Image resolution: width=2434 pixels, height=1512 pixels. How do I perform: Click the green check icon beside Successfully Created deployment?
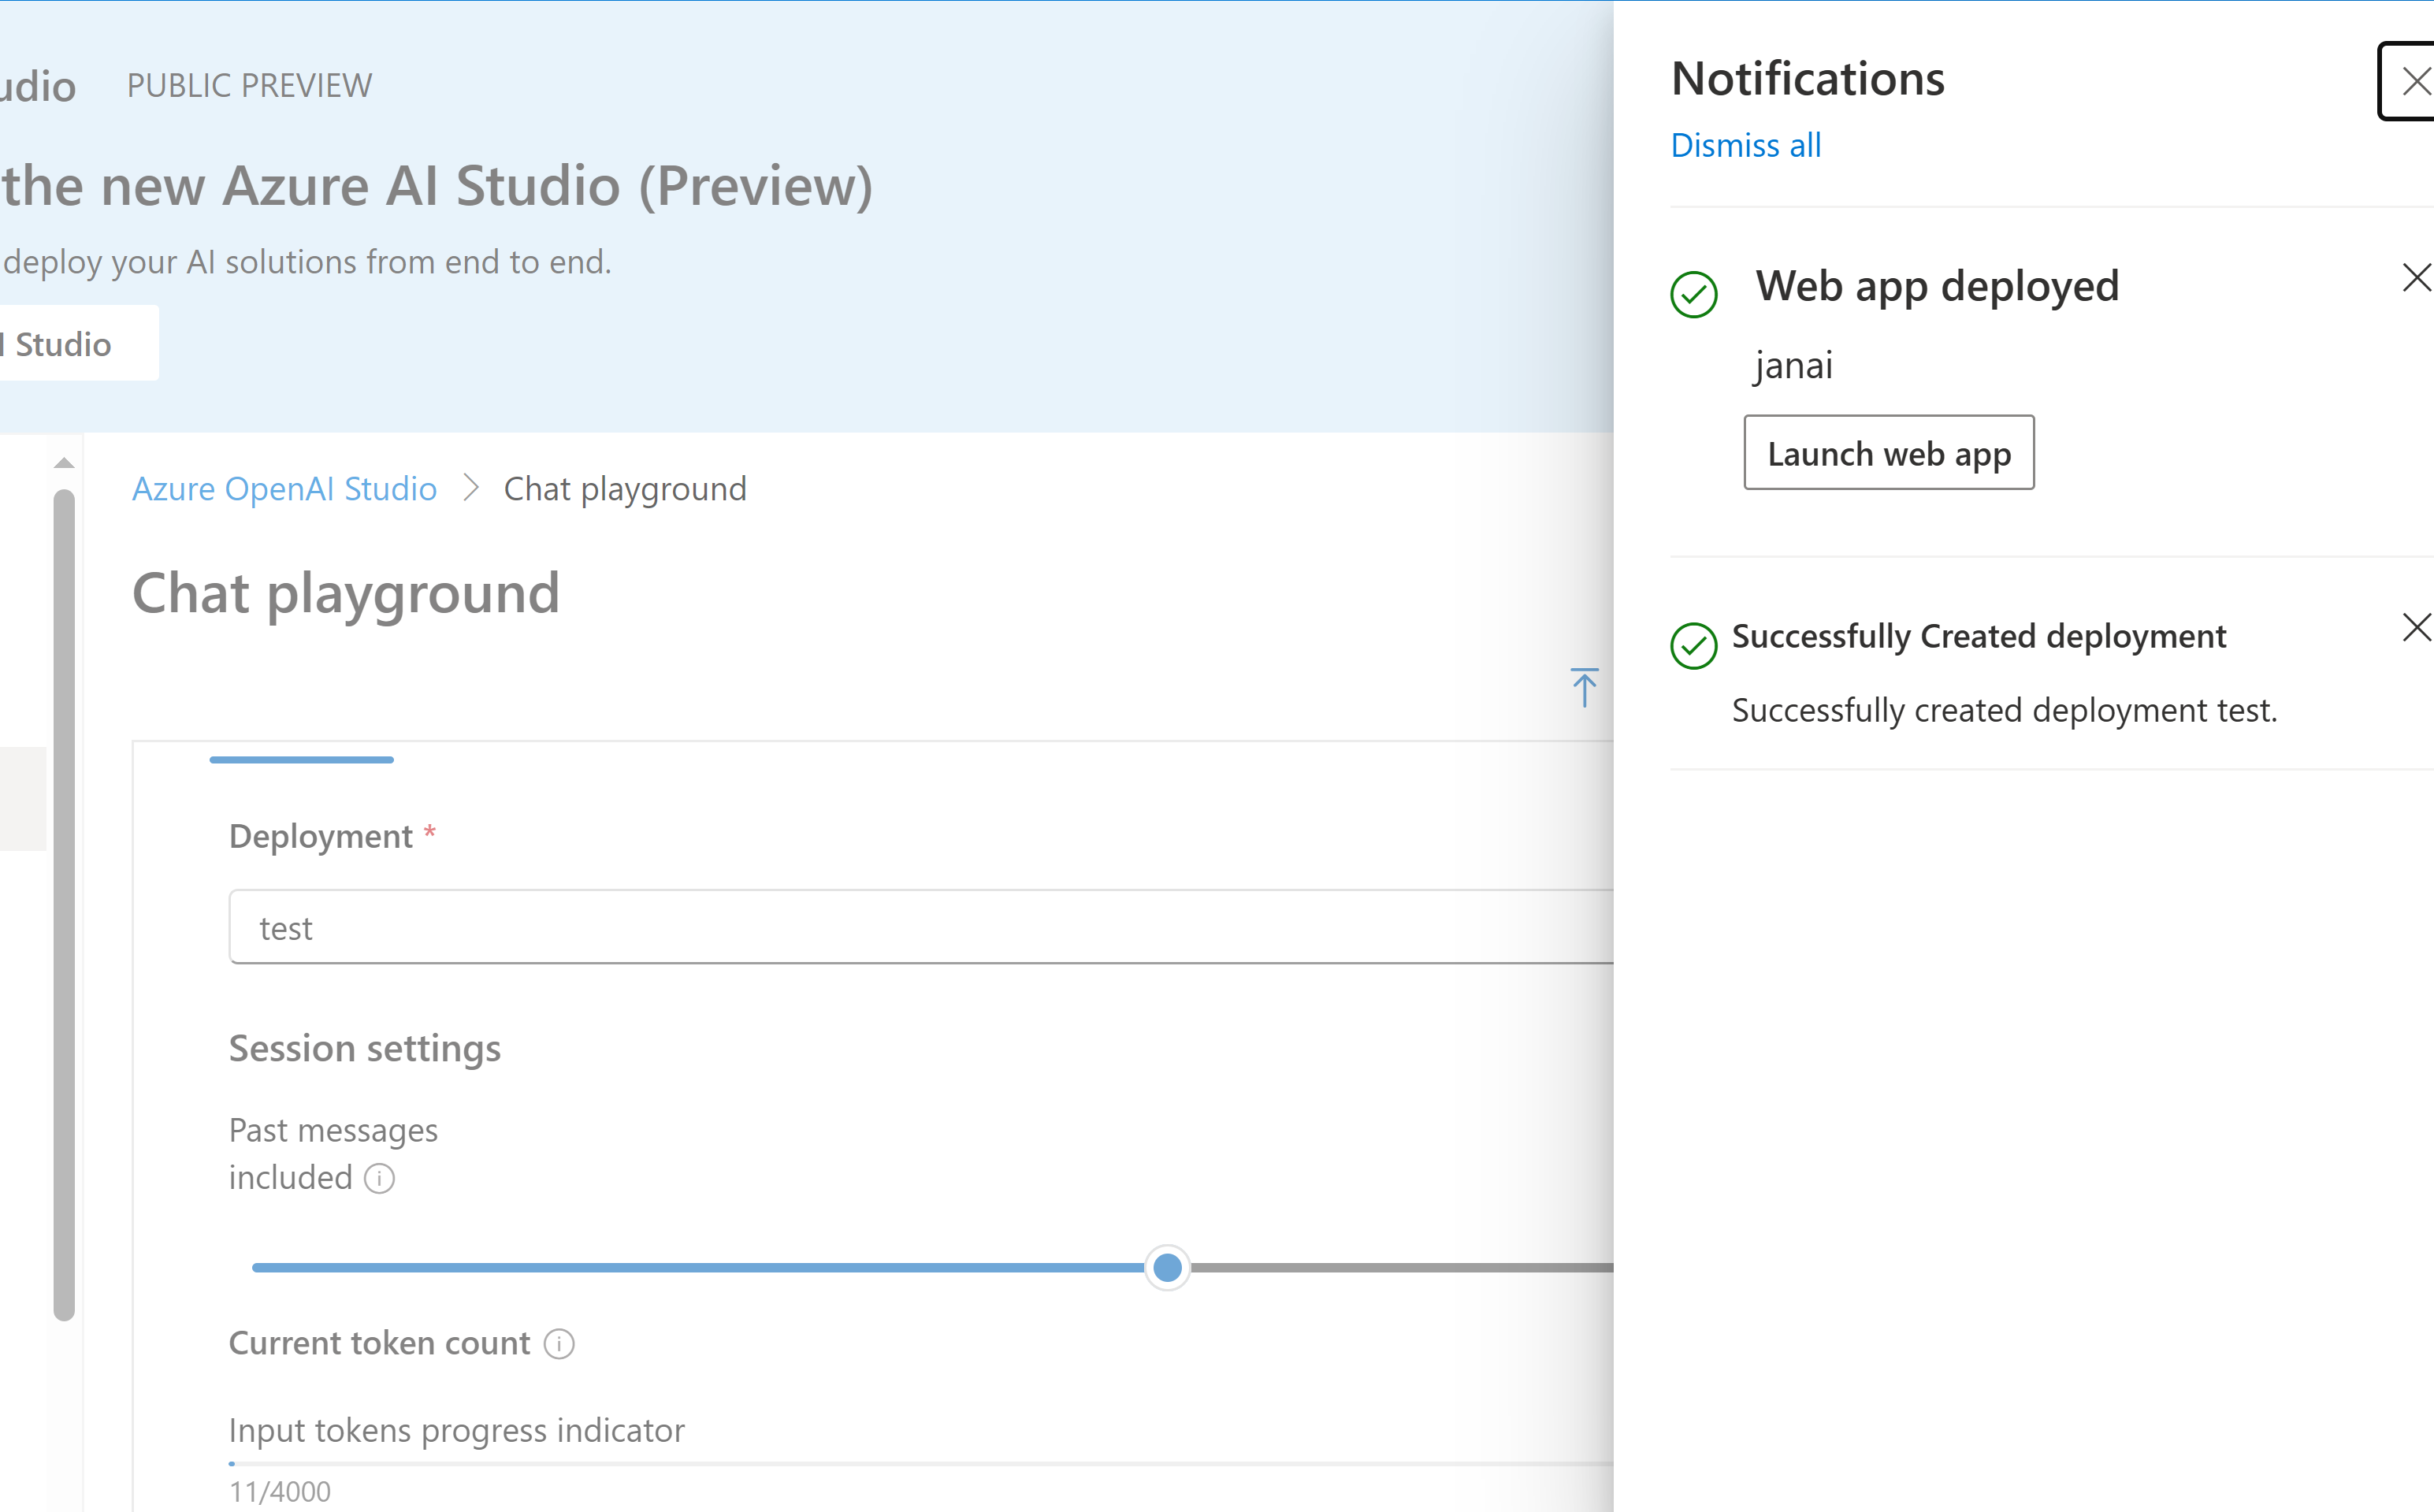[1694, 646]
